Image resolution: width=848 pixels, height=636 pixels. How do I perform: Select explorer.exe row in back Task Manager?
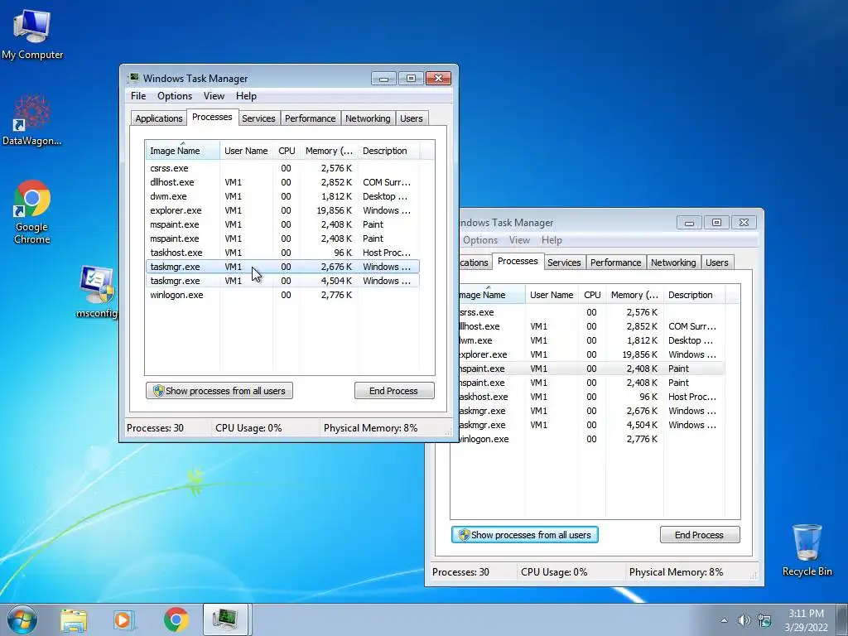[x=590, y=354]
